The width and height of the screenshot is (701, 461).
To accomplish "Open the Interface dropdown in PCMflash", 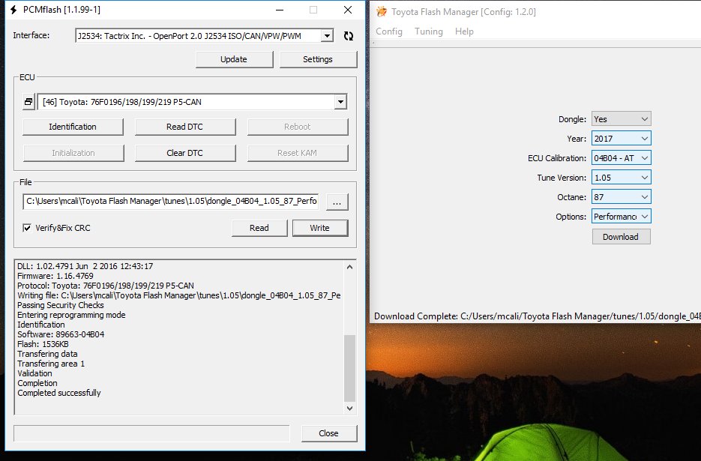I will [327, 36].
